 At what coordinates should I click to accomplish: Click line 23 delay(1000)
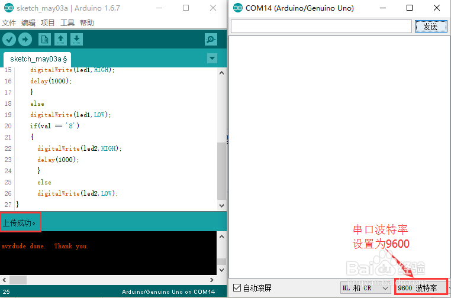[58, 160]
